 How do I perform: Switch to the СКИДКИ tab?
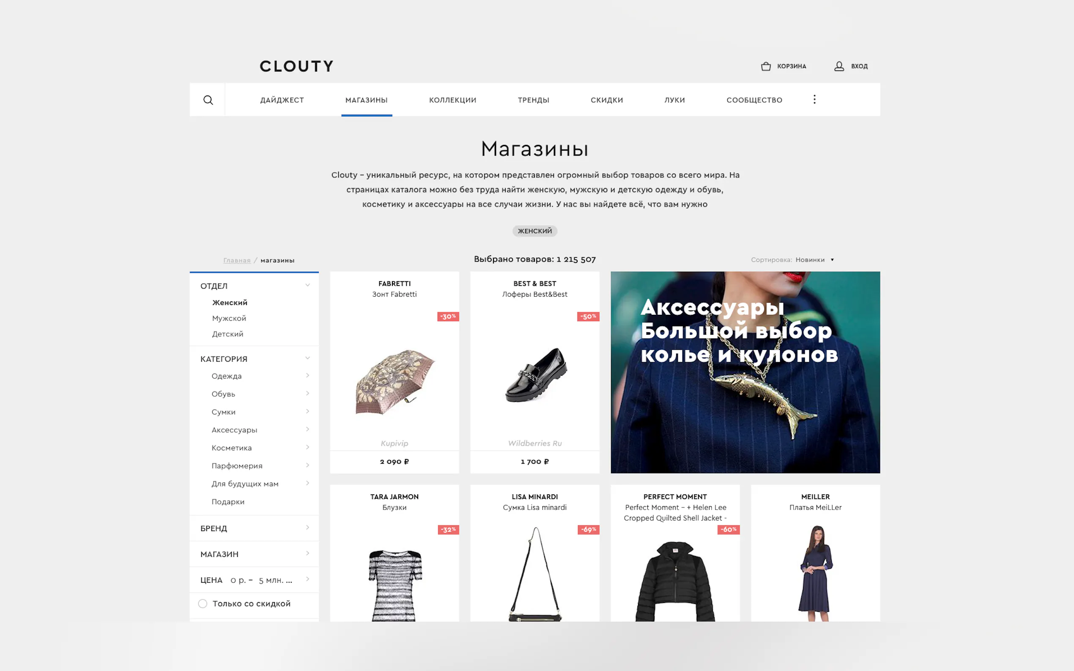tap(606, 100)
